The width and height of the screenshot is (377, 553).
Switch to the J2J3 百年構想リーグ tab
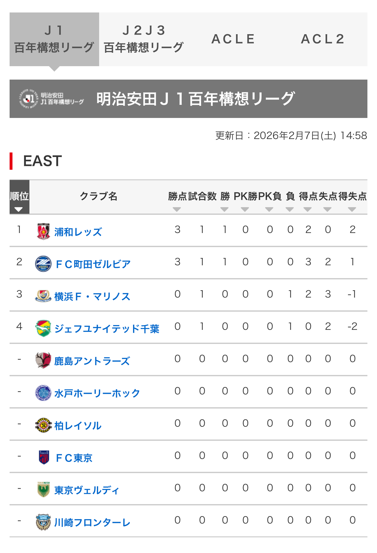(x=144, y=39)
